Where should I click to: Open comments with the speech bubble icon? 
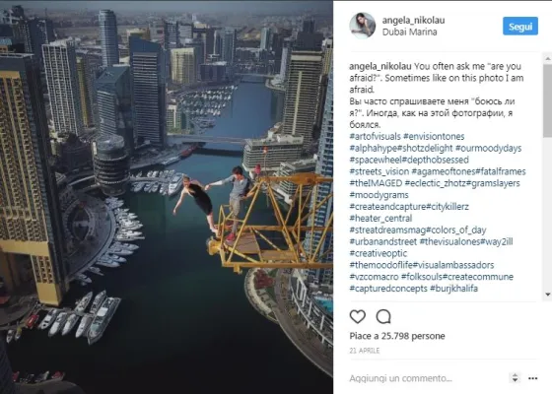coord(383,316)
